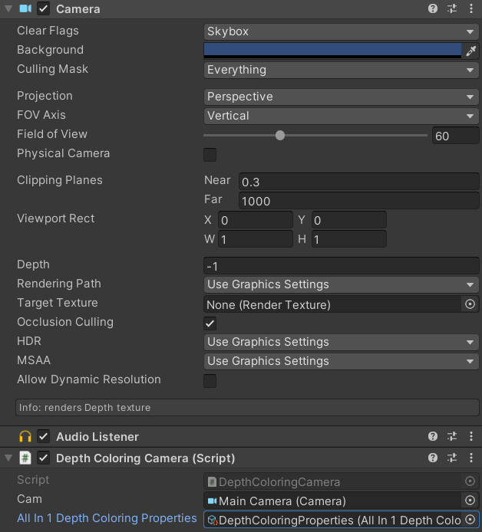This screenshot has width=482, height=532.
Task: Click the Occlusion Culling label
Action: click(x=65, y=322)
